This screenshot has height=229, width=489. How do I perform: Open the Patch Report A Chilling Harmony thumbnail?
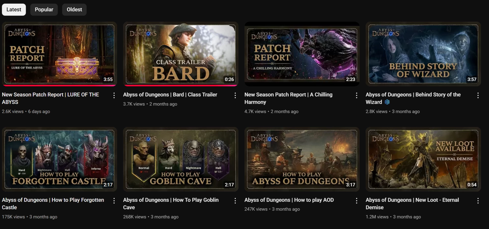302,54
